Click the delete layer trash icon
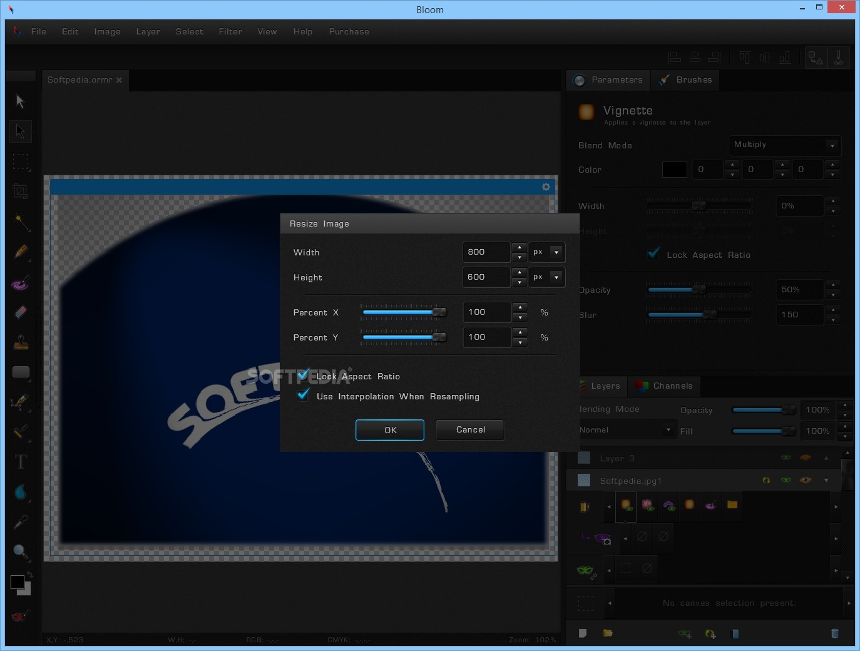860x651 pixels. coord(834,633)
